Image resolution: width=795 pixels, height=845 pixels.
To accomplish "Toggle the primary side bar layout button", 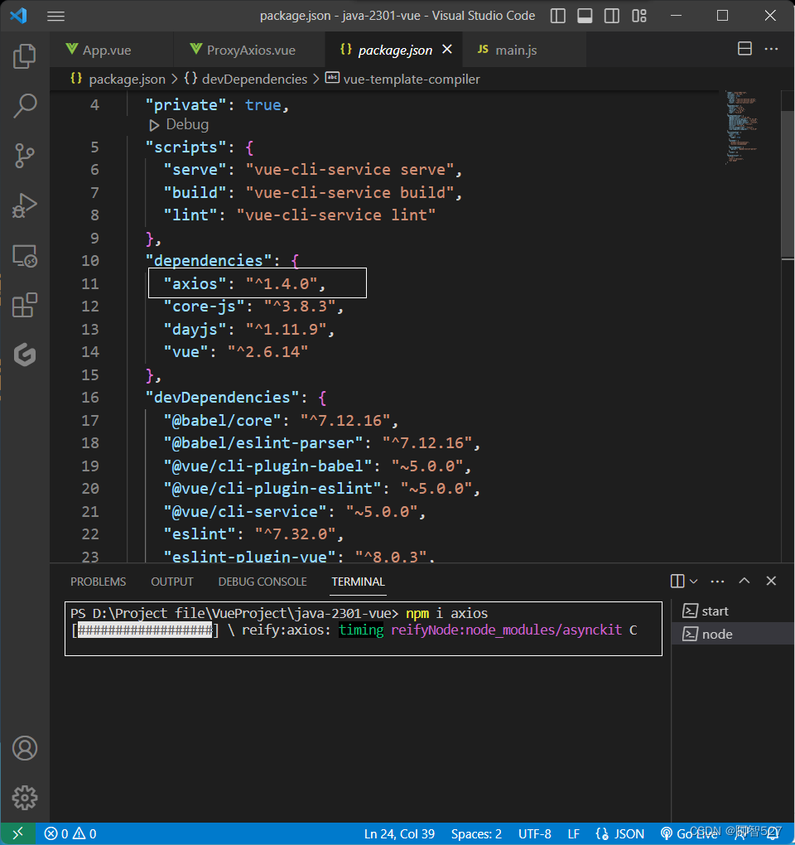I will coord(558,16).
